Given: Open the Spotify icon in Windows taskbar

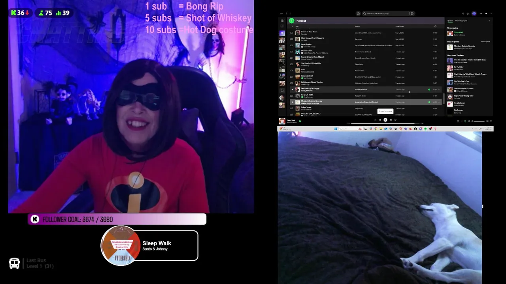Looking at the screenshot, I should pyautogui.click(x=425, y=129).
